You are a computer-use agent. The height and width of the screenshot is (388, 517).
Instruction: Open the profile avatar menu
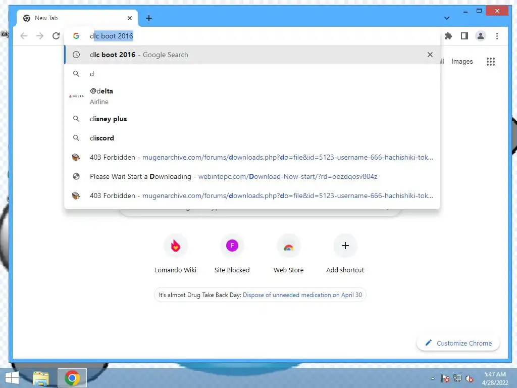481,36
